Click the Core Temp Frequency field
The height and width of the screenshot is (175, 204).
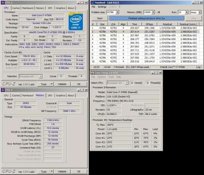(133, 101)
